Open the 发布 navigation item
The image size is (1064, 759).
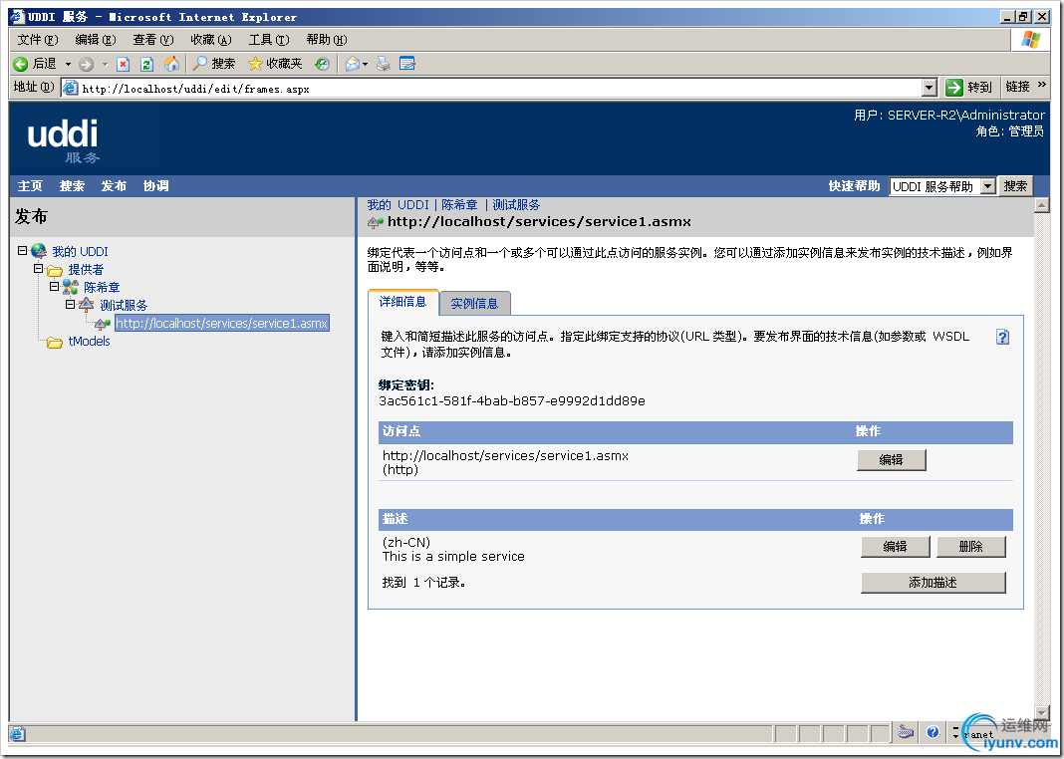pyautogui.click(x=114, y=186)
